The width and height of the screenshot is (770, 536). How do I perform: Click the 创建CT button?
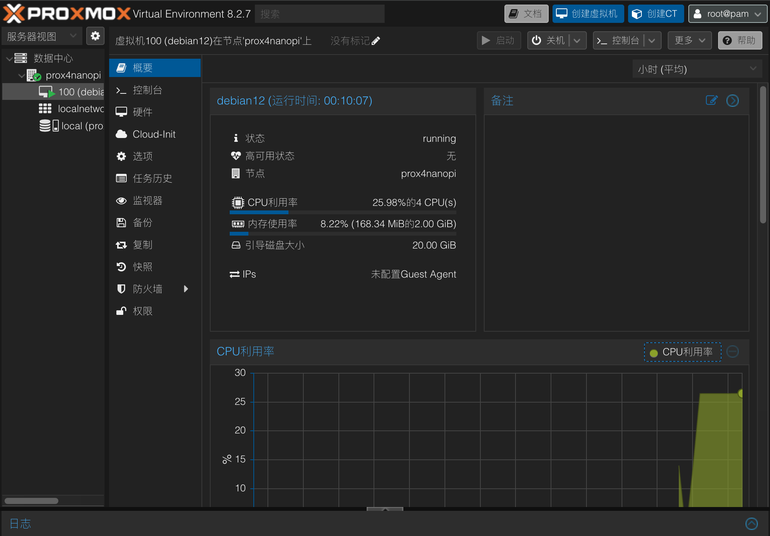click(x=656, y=14)
